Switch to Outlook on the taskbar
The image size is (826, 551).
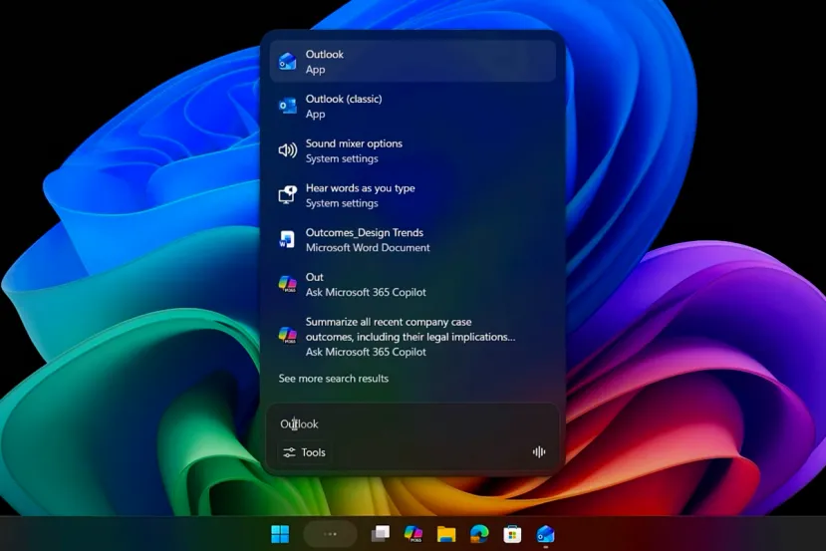pos(545,534)
